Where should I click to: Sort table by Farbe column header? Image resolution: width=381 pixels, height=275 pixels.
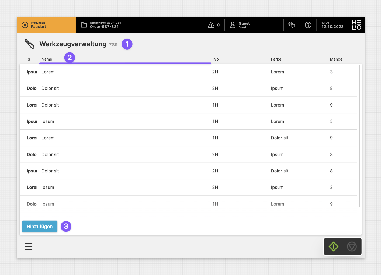(276, 59)
